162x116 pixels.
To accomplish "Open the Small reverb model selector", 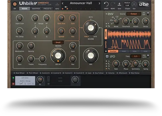I will (x=58, y=42).
